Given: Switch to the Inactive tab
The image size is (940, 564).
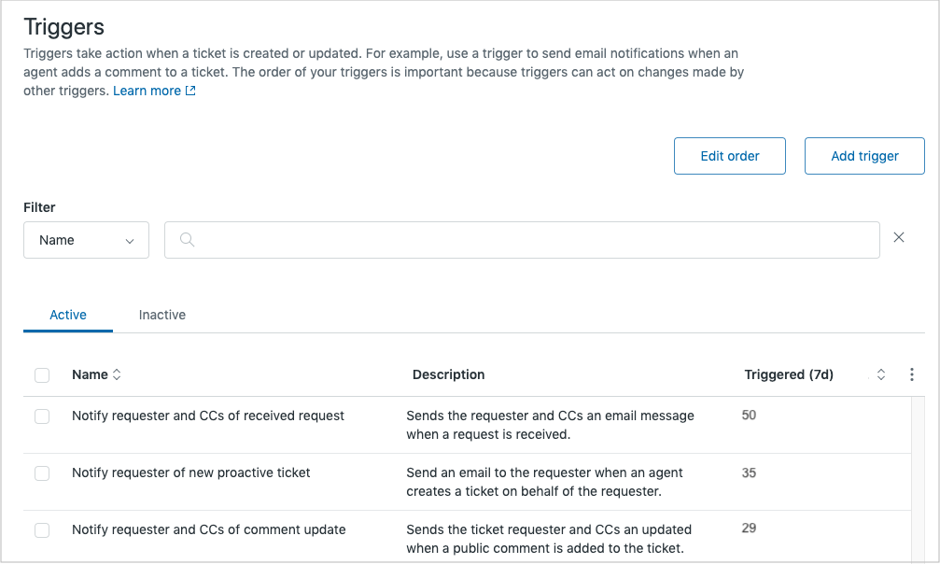Looking at the screenshot, I should click(x=162, y=315).
